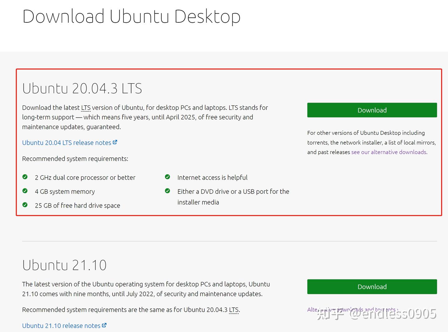The height and width of the screenshot is (332, 448).
Task: Click the text "Recommended system requirements:"
Action: [75, 158]
